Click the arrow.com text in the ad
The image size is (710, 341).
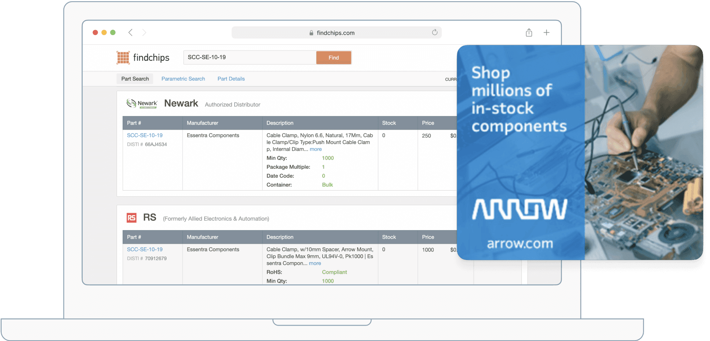tap(520, 244)
